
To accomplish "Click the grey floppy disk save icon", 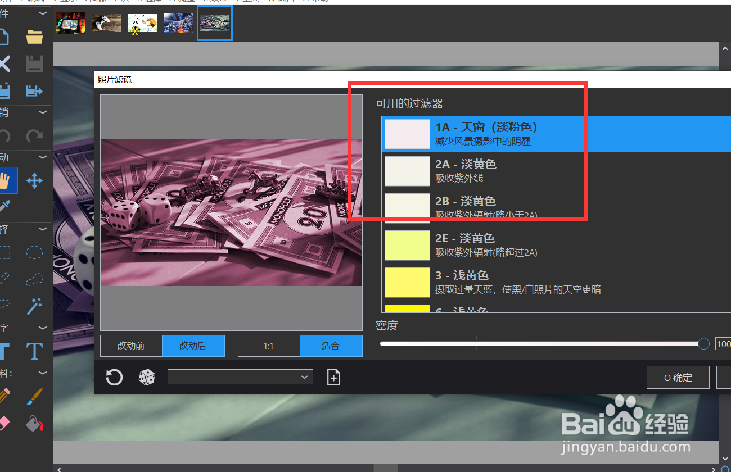I will [x=35, y=63].
